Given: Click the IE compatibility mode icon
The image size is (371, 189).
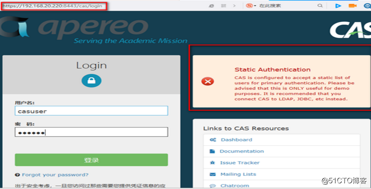Looking at the screenshot, I should coord(211,5).
